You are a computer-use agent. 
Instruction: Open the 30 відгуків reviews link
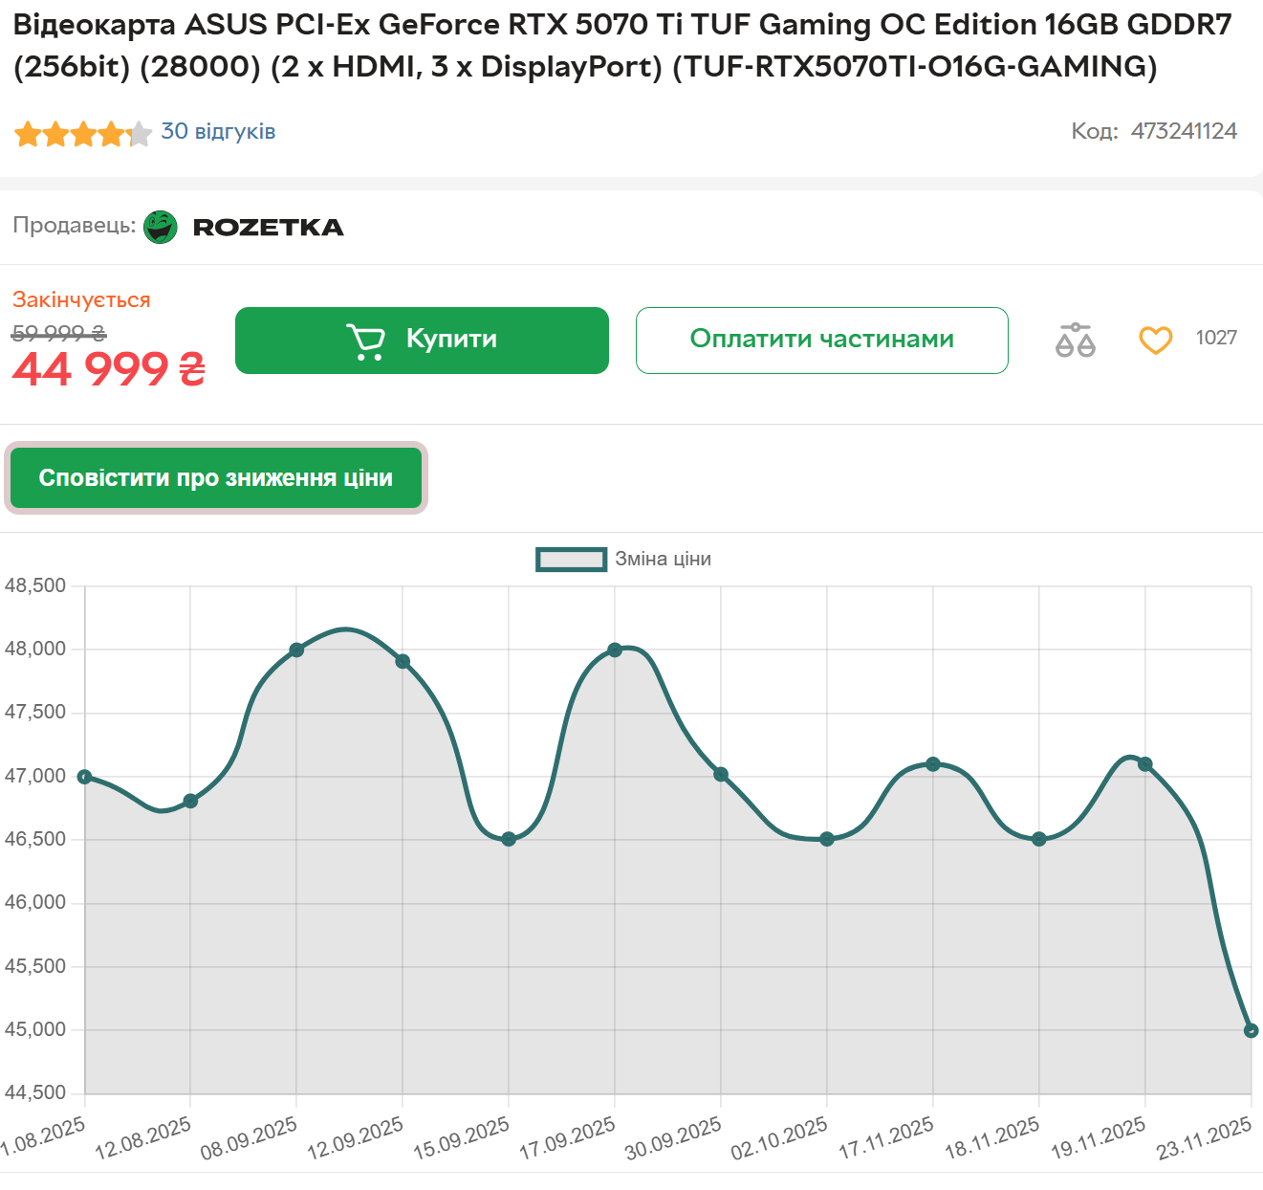(218, 131)
